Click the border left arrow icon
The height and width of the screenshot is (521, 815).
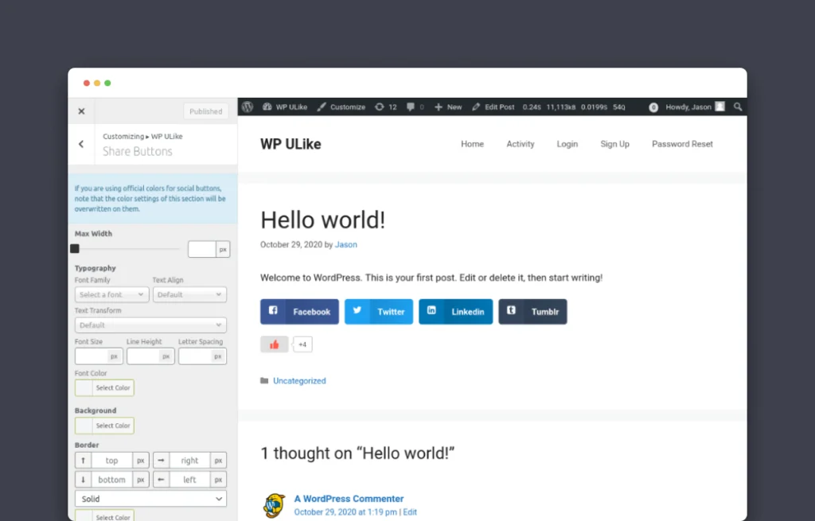coord(161,480)
